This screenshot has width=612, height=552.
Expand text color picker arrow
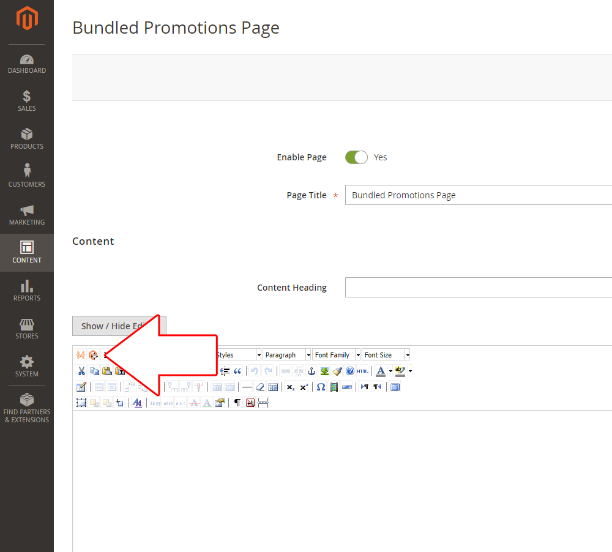pyautogui.click(x=390, y=371)
